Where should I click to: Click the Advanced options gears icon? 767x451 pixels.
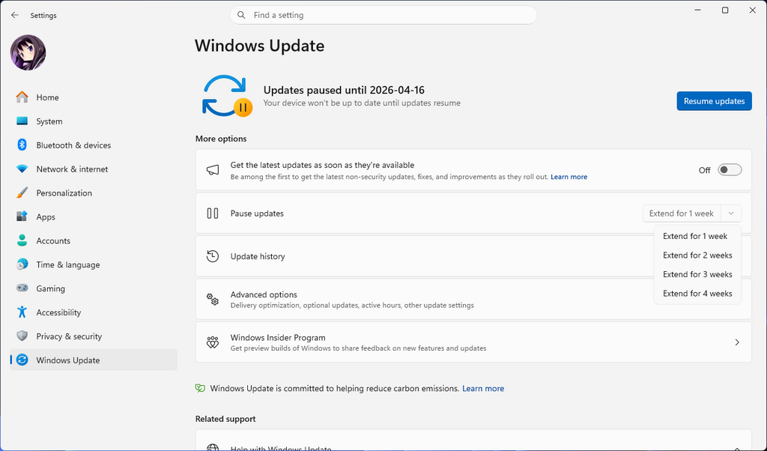point(213,300)
